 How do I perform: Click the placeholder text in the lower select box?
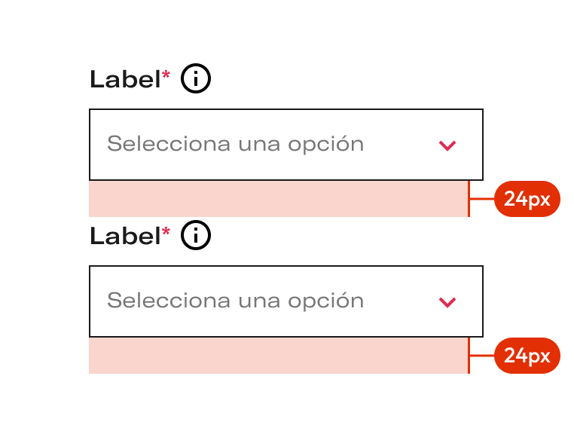pos(235,301)
